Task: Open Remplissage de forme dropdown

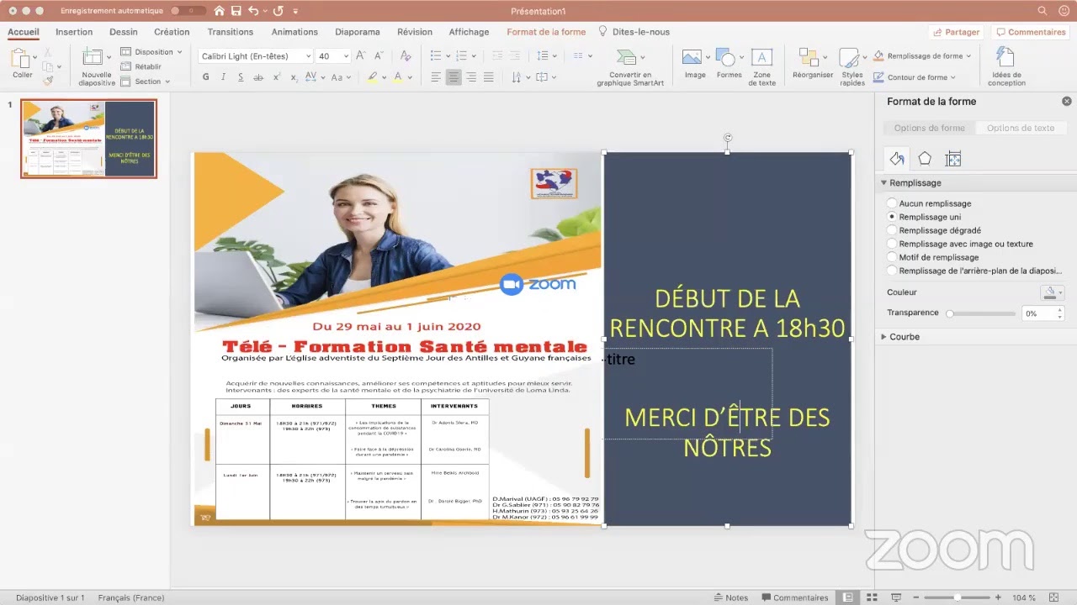Action: [x=922, y=56]
